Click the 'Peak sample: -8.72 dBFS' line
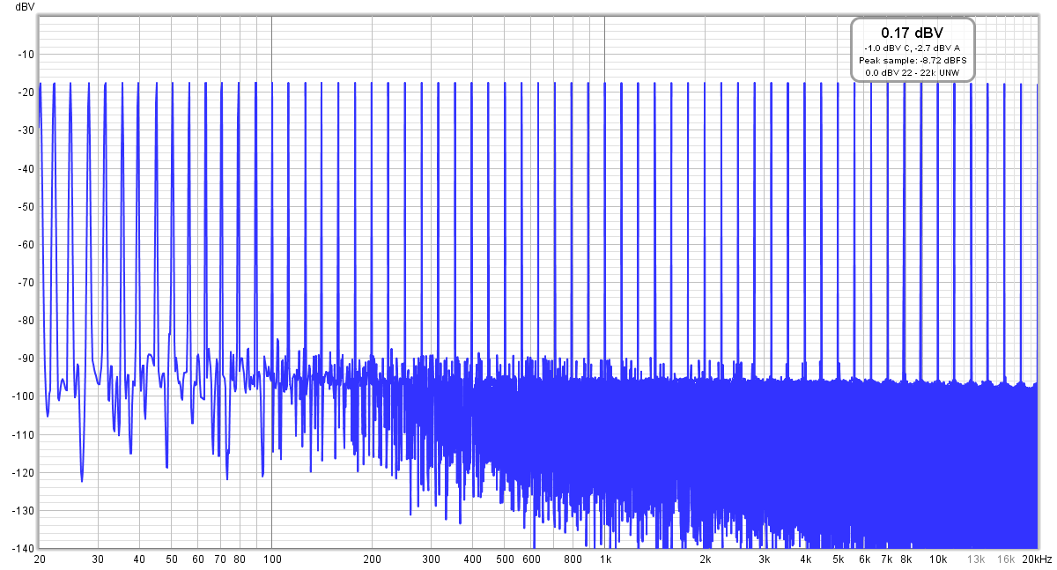1057x570 pixels. (912, 60)
